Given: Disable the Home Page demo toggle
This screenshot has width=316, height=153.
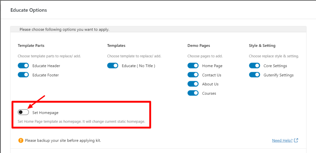Looking at the screenshot, I should 193,66.
